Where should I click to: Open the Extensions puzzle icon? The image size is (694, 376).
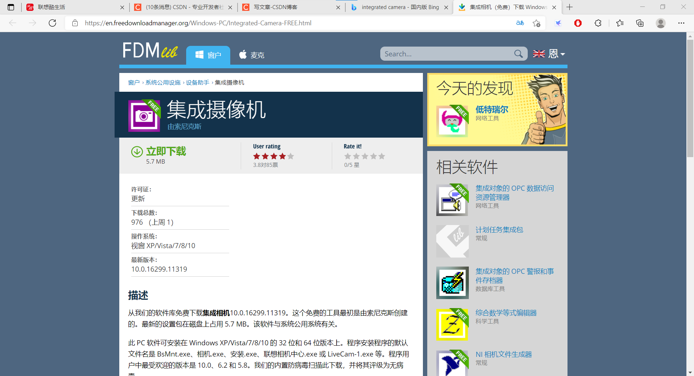598,23
